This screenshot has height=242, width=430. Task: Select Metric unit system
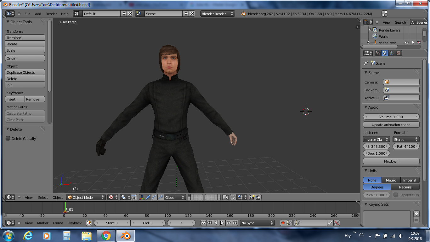click(391, 180)
